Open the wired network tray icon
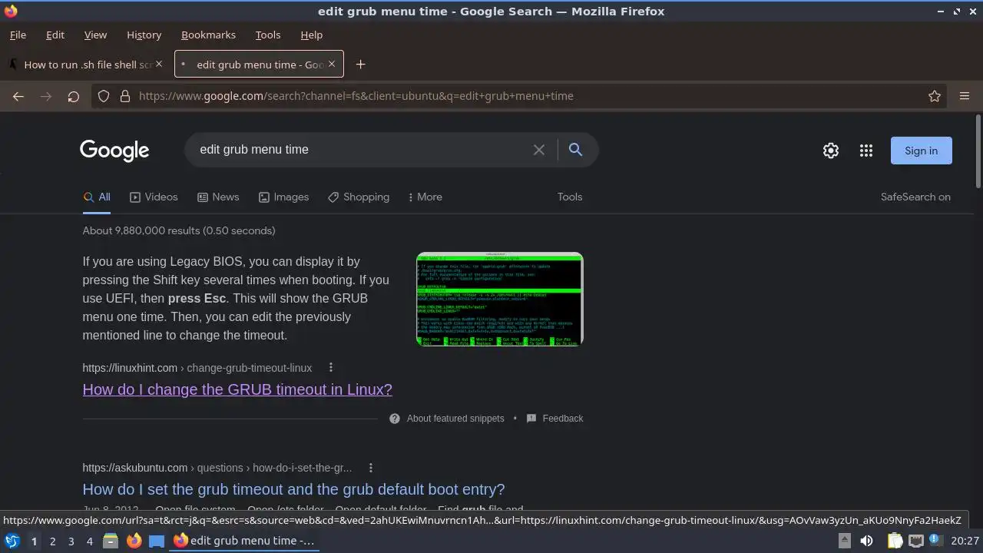The image size is (983, 553). pyautogui.click(x=915, y=541)
